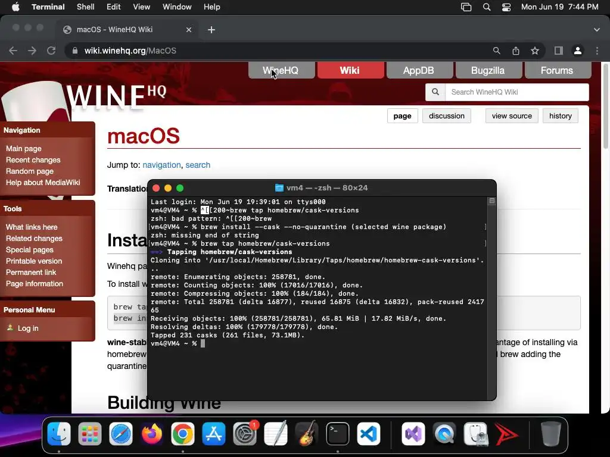Viewport: 610px width, 457px height.
Task: Open TextEdit from the Dock
Action: pyautogui.click(x=275, y=434)
